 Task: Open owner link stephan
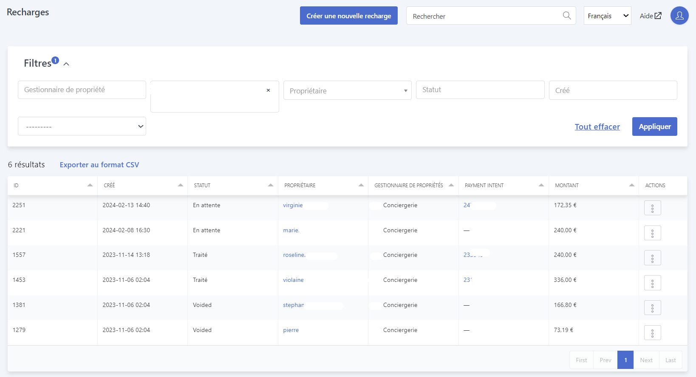[x=293, y=305]
